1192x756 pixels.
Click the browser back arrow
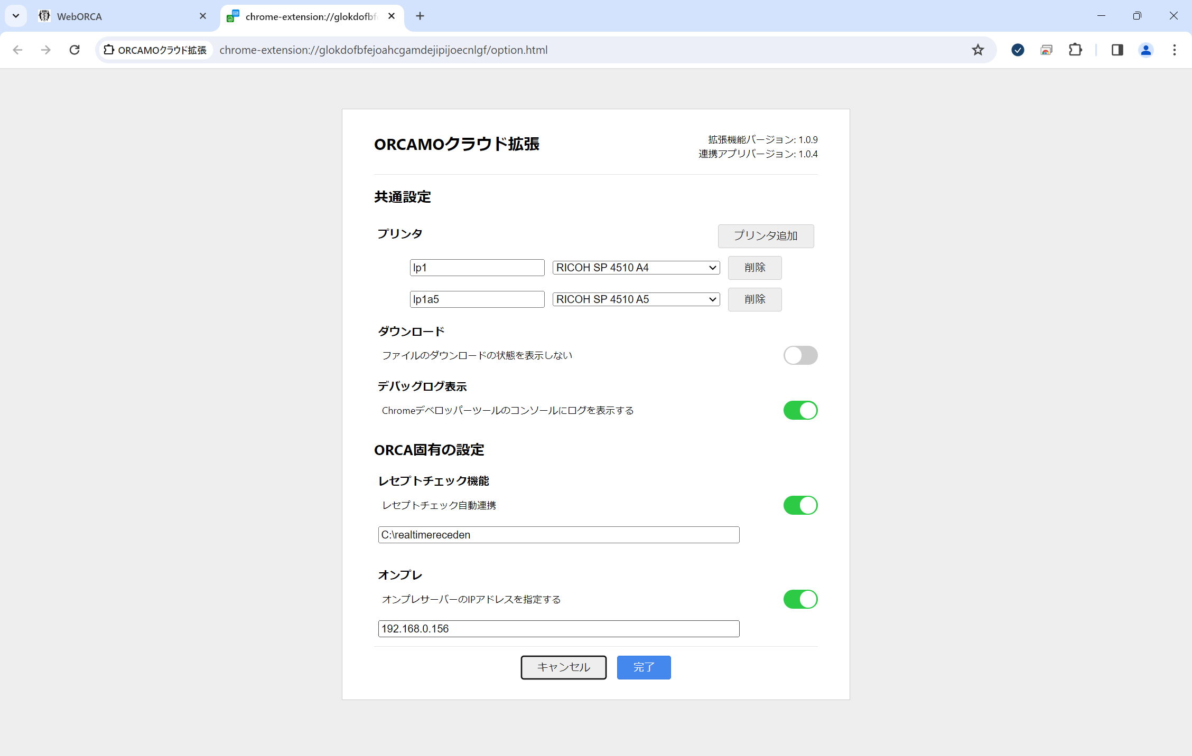click(x=17, y=50)
